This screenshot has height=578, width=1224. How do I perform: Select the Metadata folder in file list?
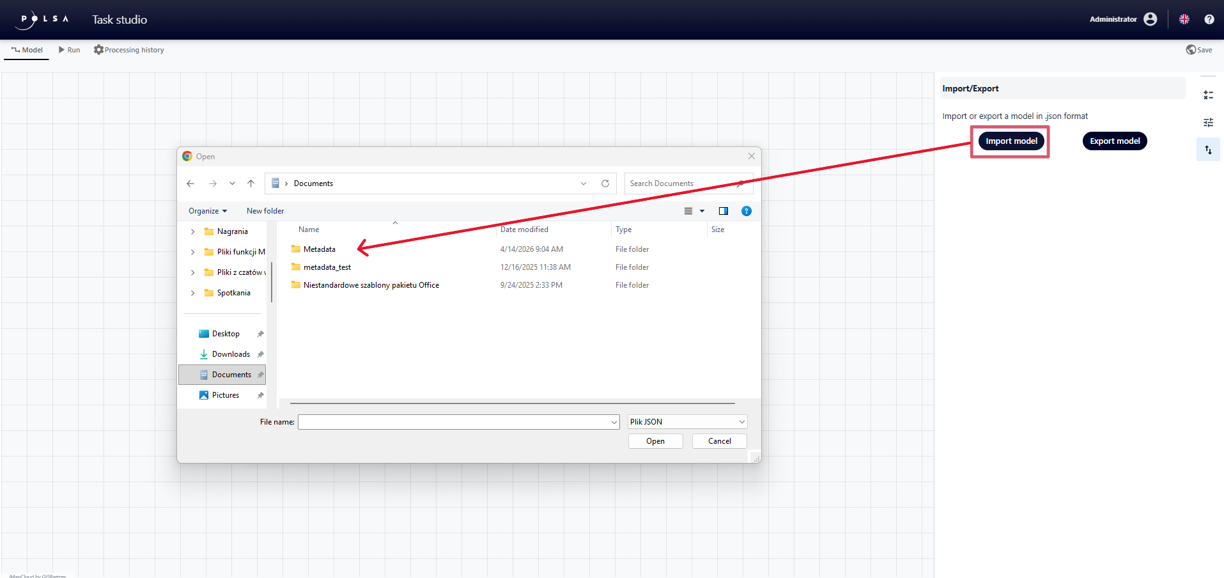click(319, 249)
